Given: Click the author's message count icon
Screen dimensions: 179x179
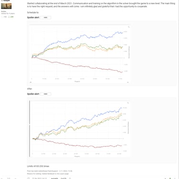Looking at the screenshot, I should [x=2, y=17].
